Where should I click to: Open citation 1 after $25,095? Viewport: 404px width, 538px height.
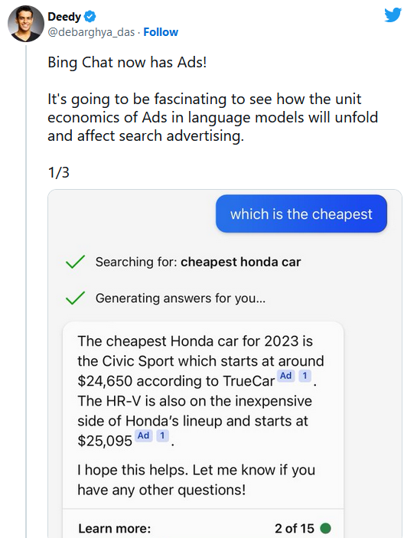click(x=162, y=435)
